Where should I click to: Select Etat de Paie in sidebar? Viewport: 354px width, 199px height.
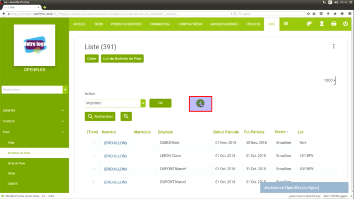[x=17, y=163]
